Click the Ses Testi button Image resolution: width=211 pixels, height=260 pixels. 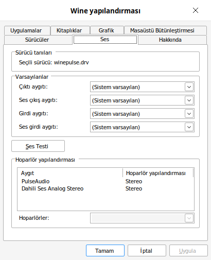[x=38, y=146]
